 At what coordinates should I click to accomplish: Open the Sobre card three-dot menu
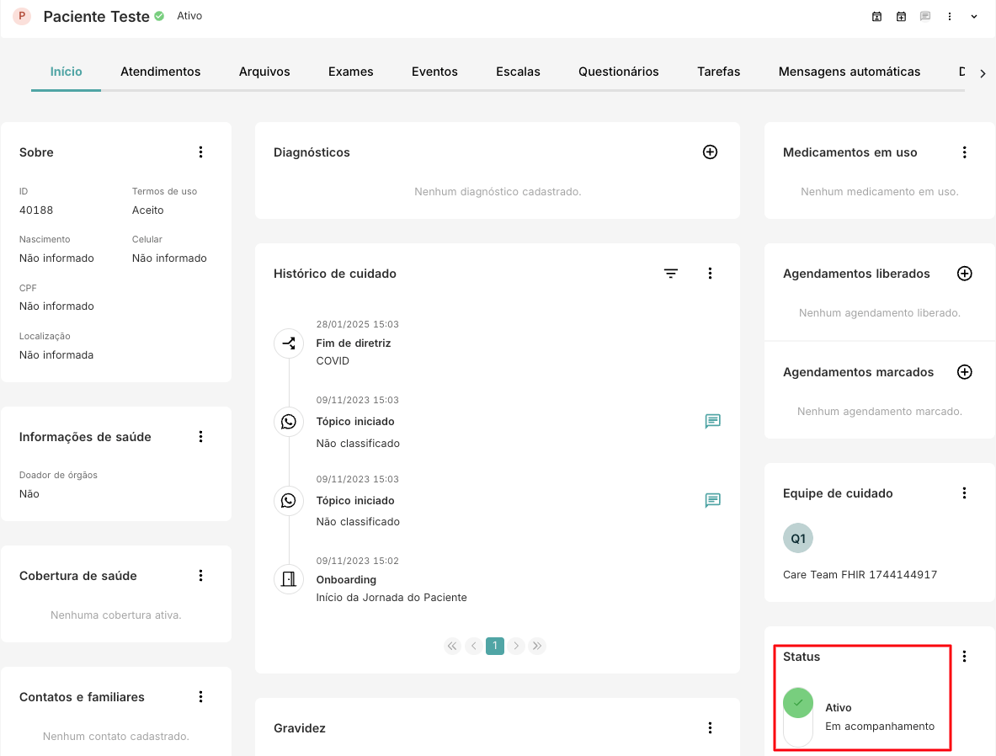[200, 152]
